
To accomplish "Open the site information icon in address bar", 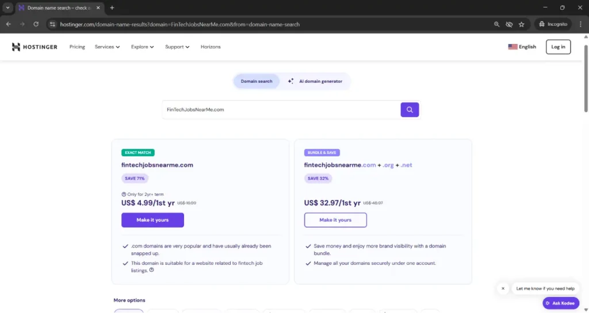I will coord(52,24).
